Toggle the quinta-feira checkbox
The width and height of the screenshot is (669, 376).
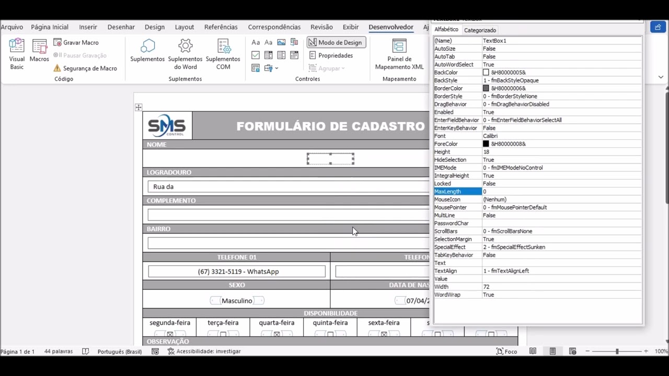coord(330,334)
